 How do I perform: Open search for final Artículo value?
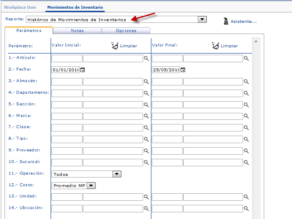[246, 58]
